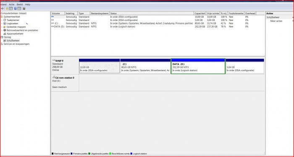Screen dimensions: 294x157
Task: Click the Dvd (E:) label
Action: point(56,81)
